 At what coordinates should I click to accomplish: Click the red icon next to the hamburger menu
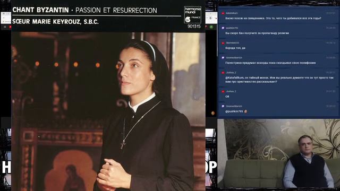(x=10, y=27)
